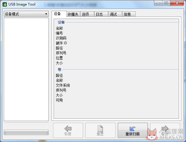This screenshot has height=142, width=186.
Task: Open the 调试 tab
Action: tap(115, 14)
